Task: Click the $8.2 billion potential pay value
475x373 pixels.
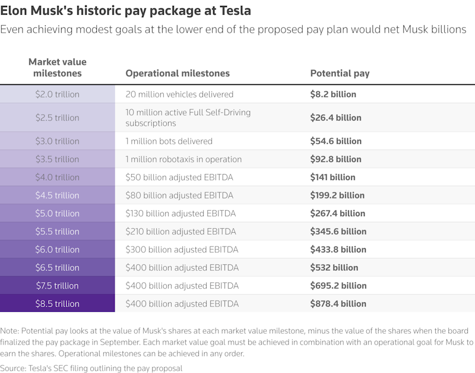Action: click(333, 94)
